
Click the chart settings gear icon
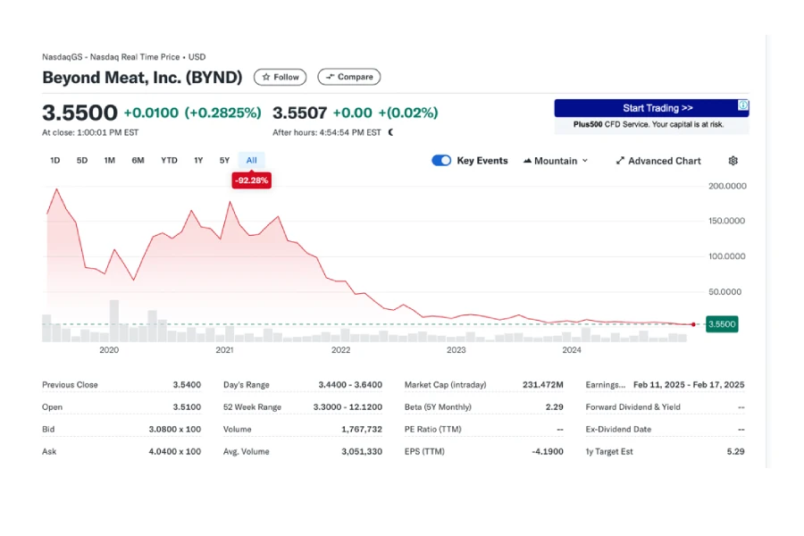733,161
